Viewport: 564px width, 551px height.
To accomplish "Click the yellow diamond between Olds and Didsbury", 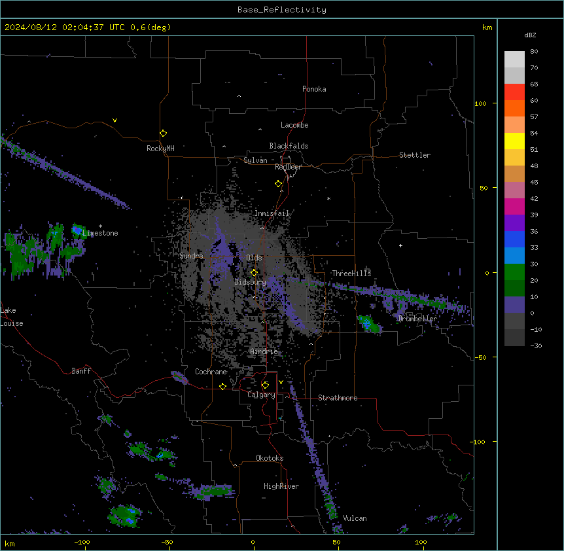I will point(254,273).
